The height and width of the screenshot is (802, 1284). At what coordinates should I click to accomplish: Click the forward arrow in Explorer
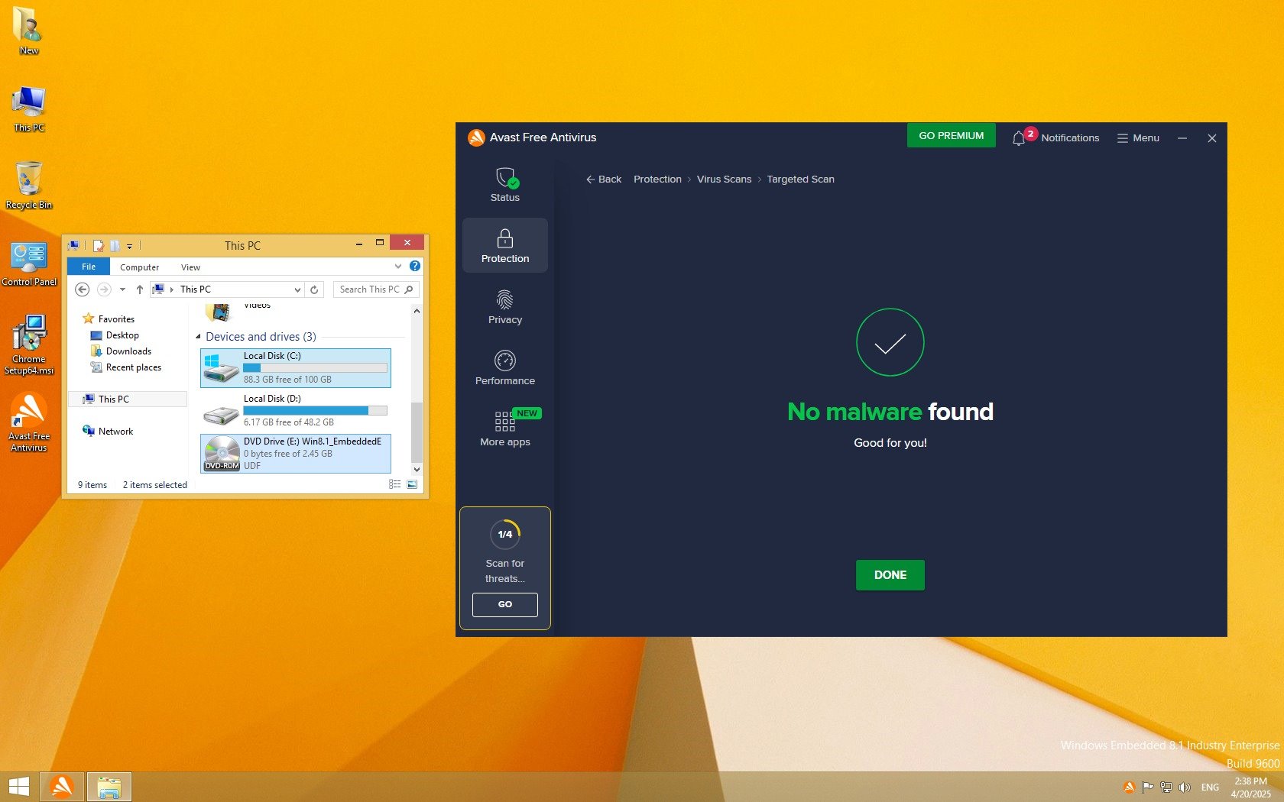(104, 289)
